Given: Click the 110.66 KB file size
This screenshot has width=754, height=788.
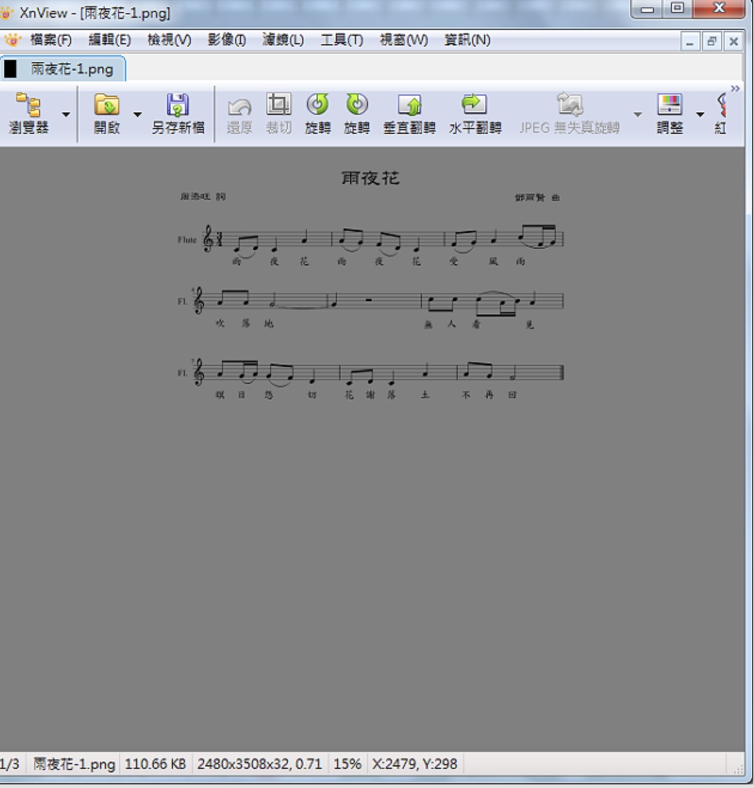Looking at the screenshot, I should tap(156, 763).
